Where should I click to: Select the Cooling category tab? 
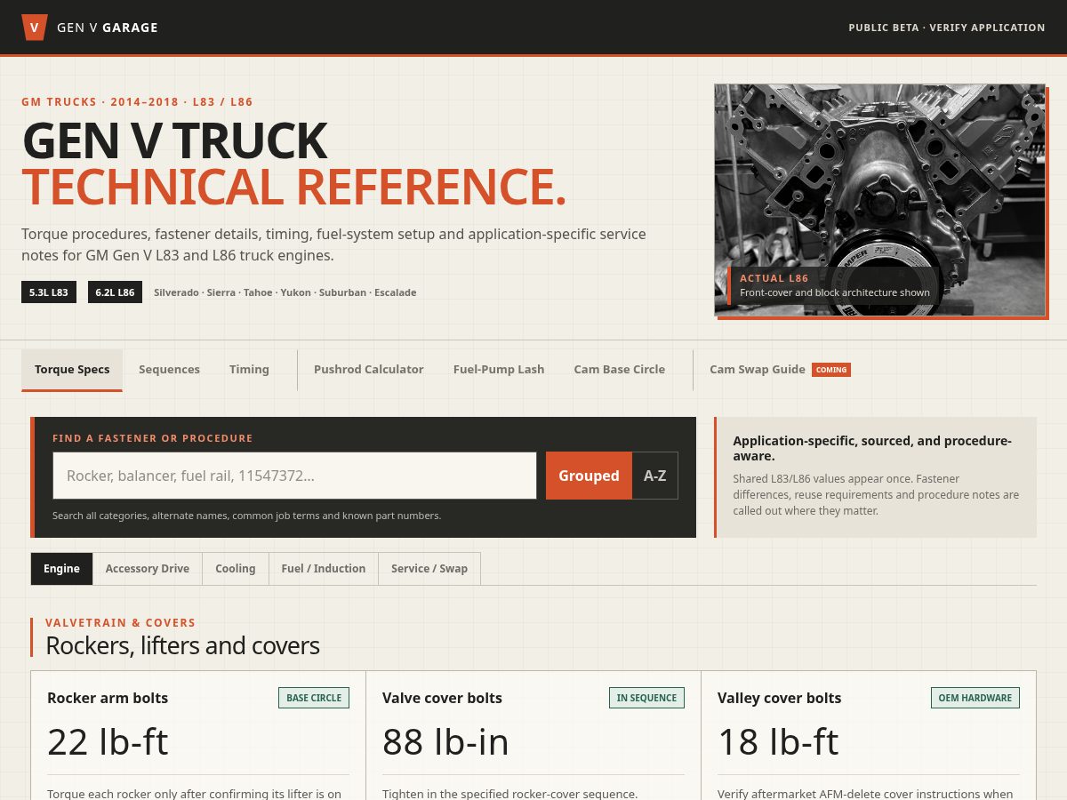(236, 569)
